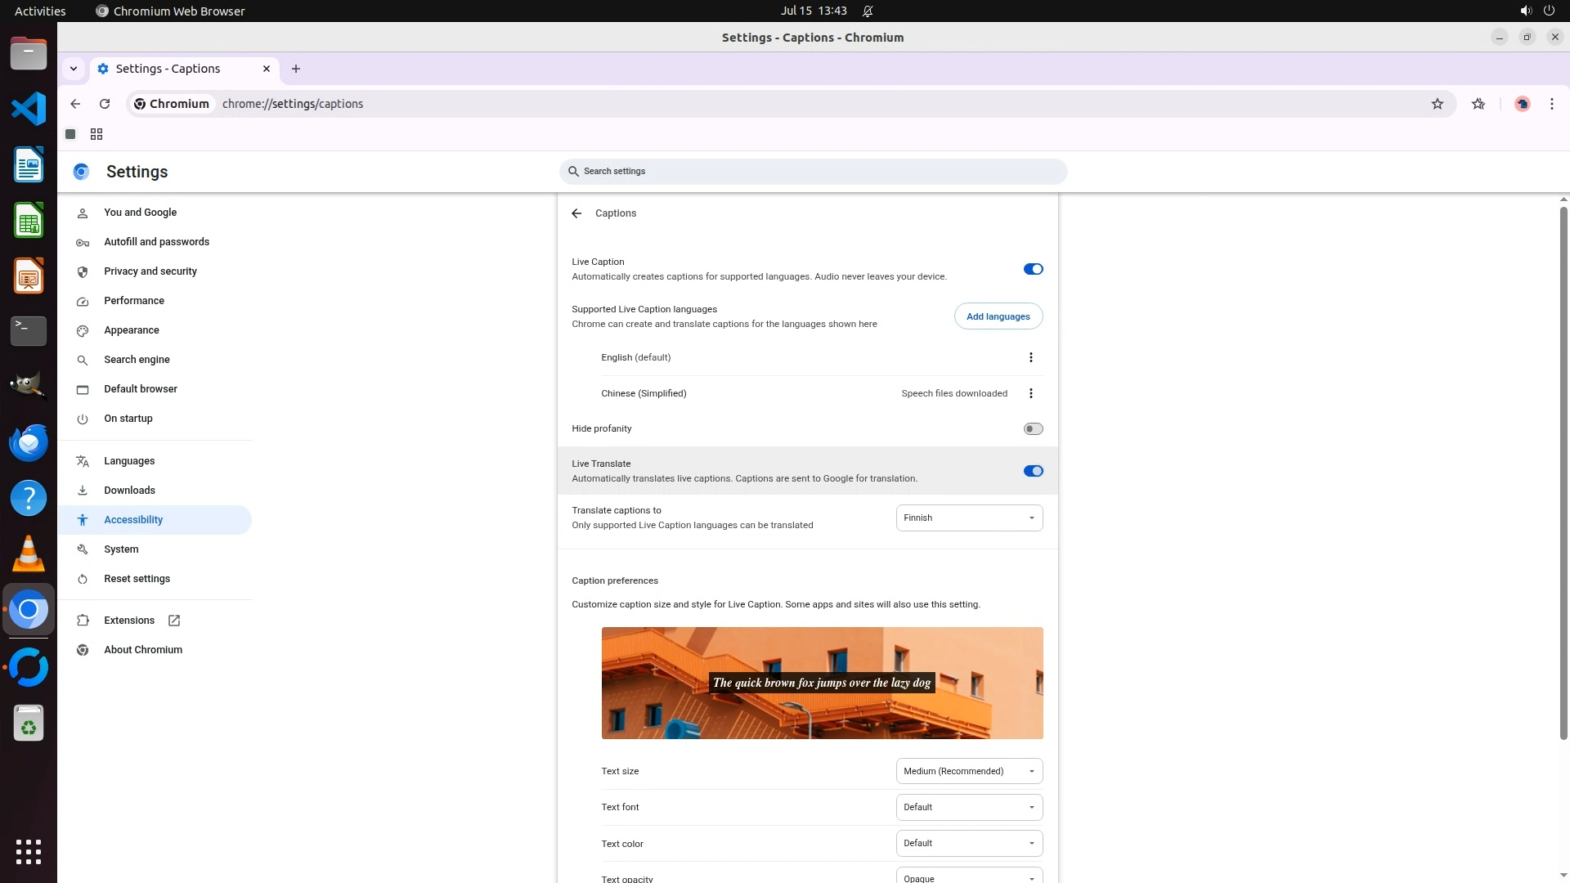The height and width of the screenshot is (883, 1570).
Task: Open a new tab with plus button
Action: coord(296,69)
